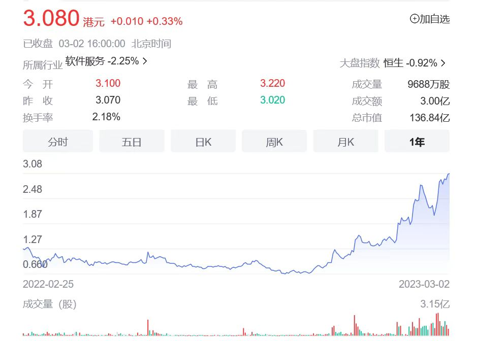Viewport: 477px width, 341px height.
Task: Open the 软件服务 -2.25% industry link
Action: (102, 61)
